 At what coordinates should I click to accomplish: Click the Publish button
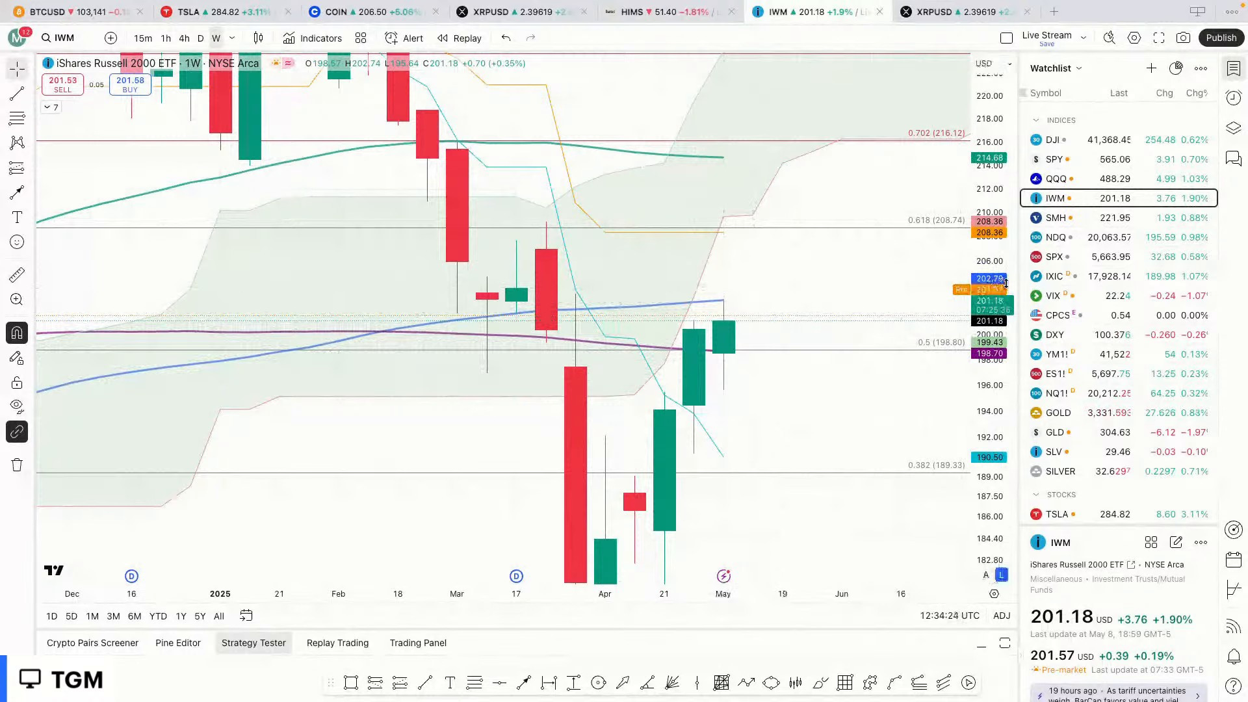tap(1221, 38)
